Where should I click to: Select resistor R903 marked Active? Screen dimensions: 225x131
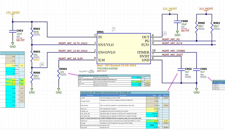(x=32, y=56)
